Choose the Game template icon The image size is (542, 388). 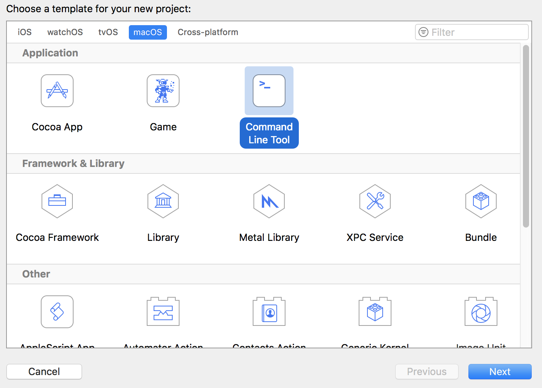[163, 91]
